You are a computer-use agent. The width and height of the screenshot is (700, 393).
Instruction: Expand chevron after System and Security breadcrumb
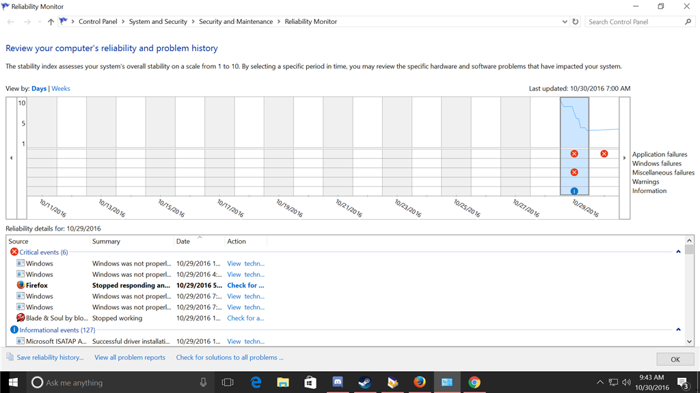pos(193,21)
